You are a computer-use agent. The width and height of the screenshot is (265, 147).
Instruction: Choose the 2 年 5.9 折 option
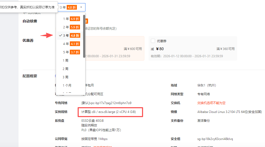[71, 27]
